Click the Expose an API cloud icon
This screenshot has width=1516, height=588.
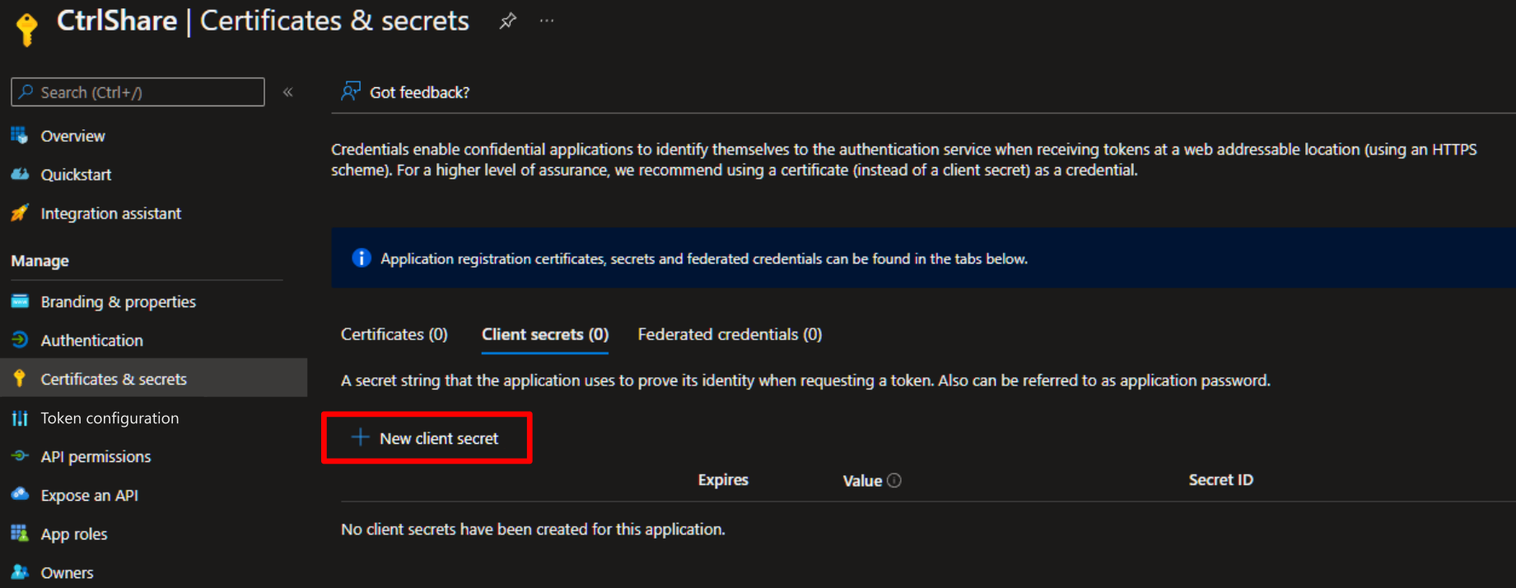click(x=20, y=494)
